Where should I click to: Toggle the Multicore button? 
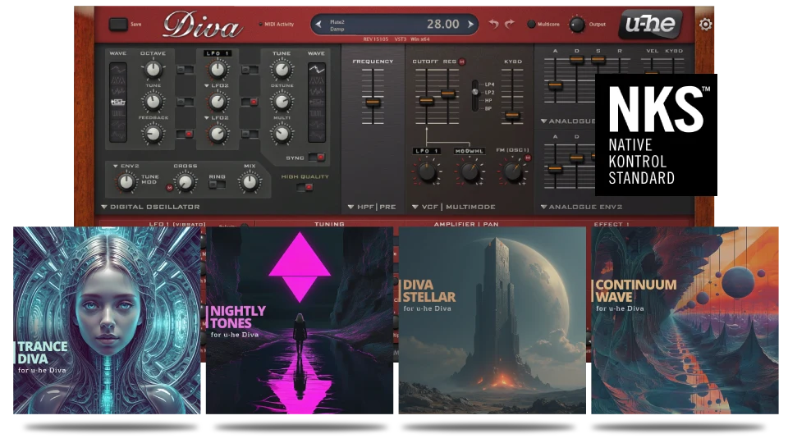[531, 25]
